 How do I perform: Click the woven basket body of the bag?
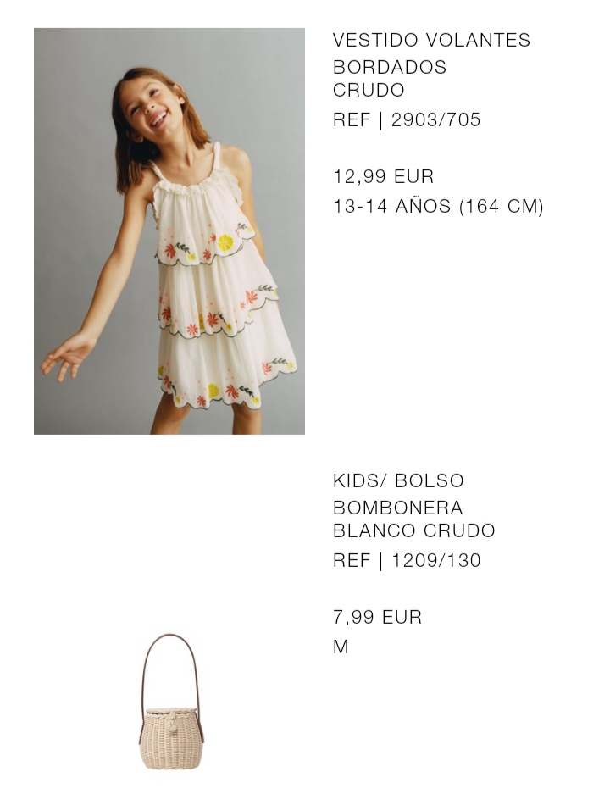171,739
